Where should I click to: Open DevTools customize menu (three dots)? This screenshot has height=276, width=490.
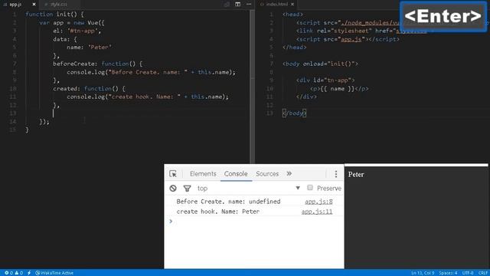point(336,174)
